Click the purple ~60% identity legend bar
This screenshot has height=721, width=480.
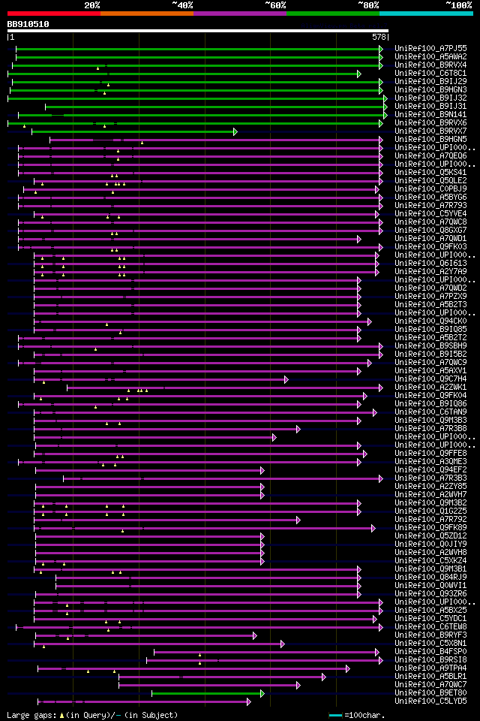pos(240,14)
